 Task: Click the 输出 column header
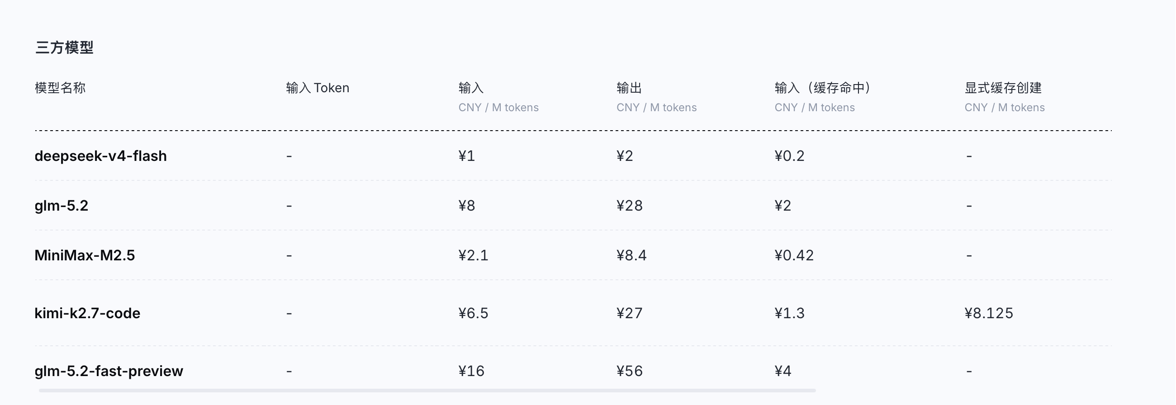(629, 88)
